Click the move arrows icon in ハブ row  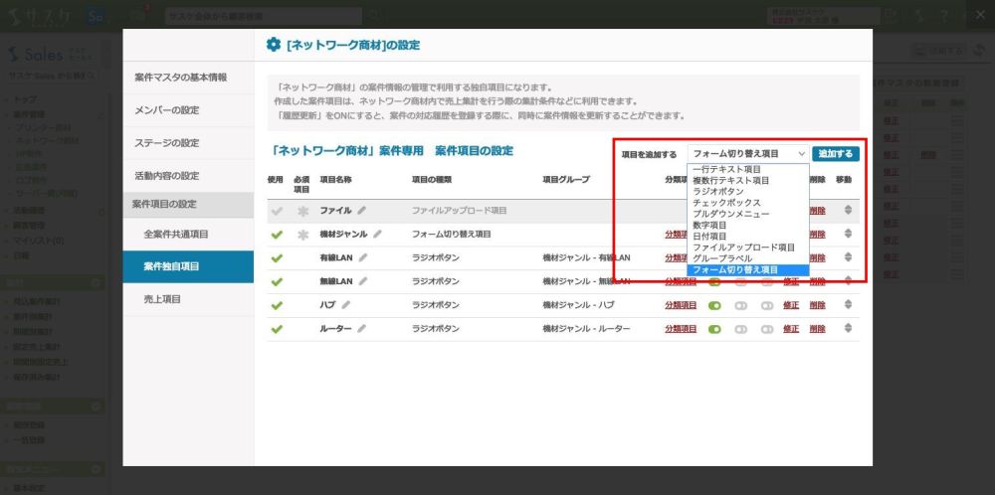point(848,305)
